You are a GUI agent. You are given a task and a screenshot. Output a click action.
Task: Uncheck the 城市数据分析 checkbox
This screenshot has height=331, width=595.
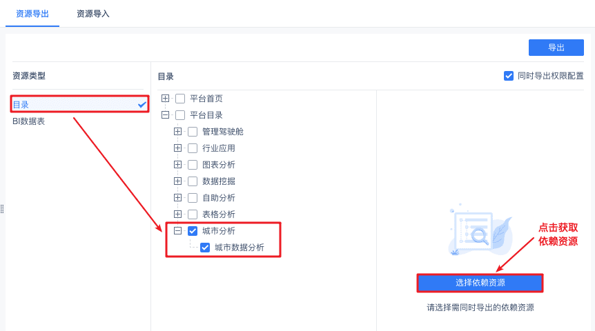tap(205, 248)
